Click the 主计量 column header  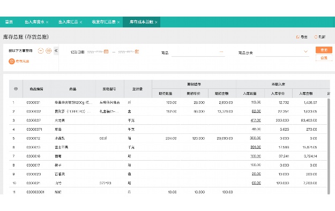(137, 89)
